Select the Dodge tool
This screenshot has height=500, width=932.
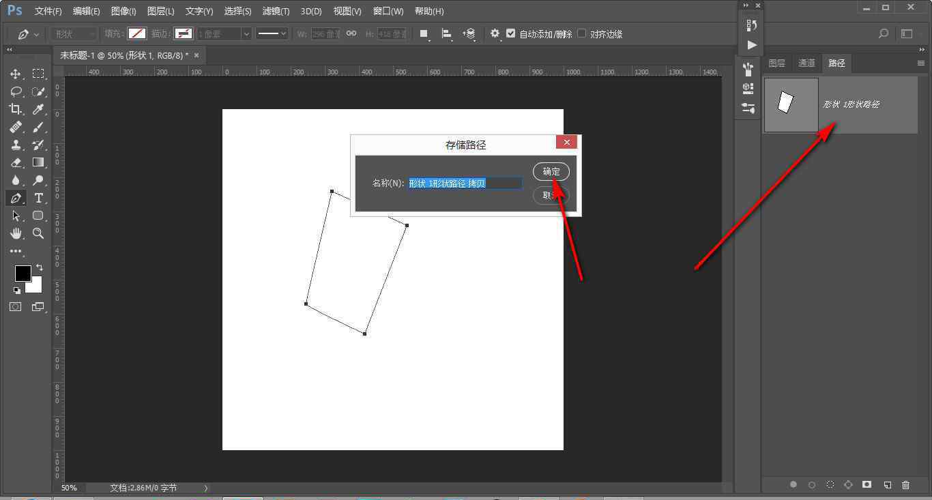38,180
